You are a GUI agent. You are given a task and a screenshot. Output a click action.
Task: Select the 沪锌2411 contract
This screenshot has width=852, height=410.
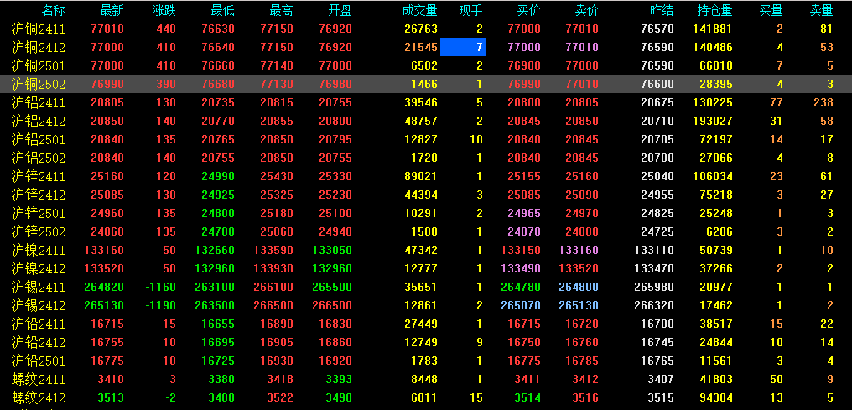coord(38,176)
